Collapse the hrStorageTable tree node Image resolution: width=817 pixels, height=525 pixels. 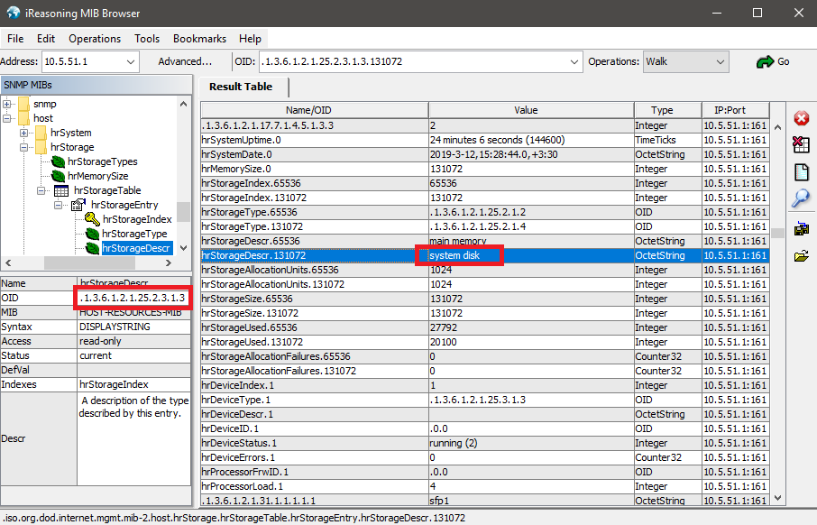(41, 191)
